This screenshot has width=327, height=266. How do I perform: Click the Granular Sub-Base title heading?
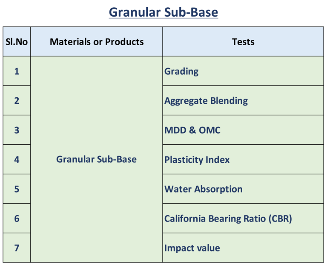point(163,12)
